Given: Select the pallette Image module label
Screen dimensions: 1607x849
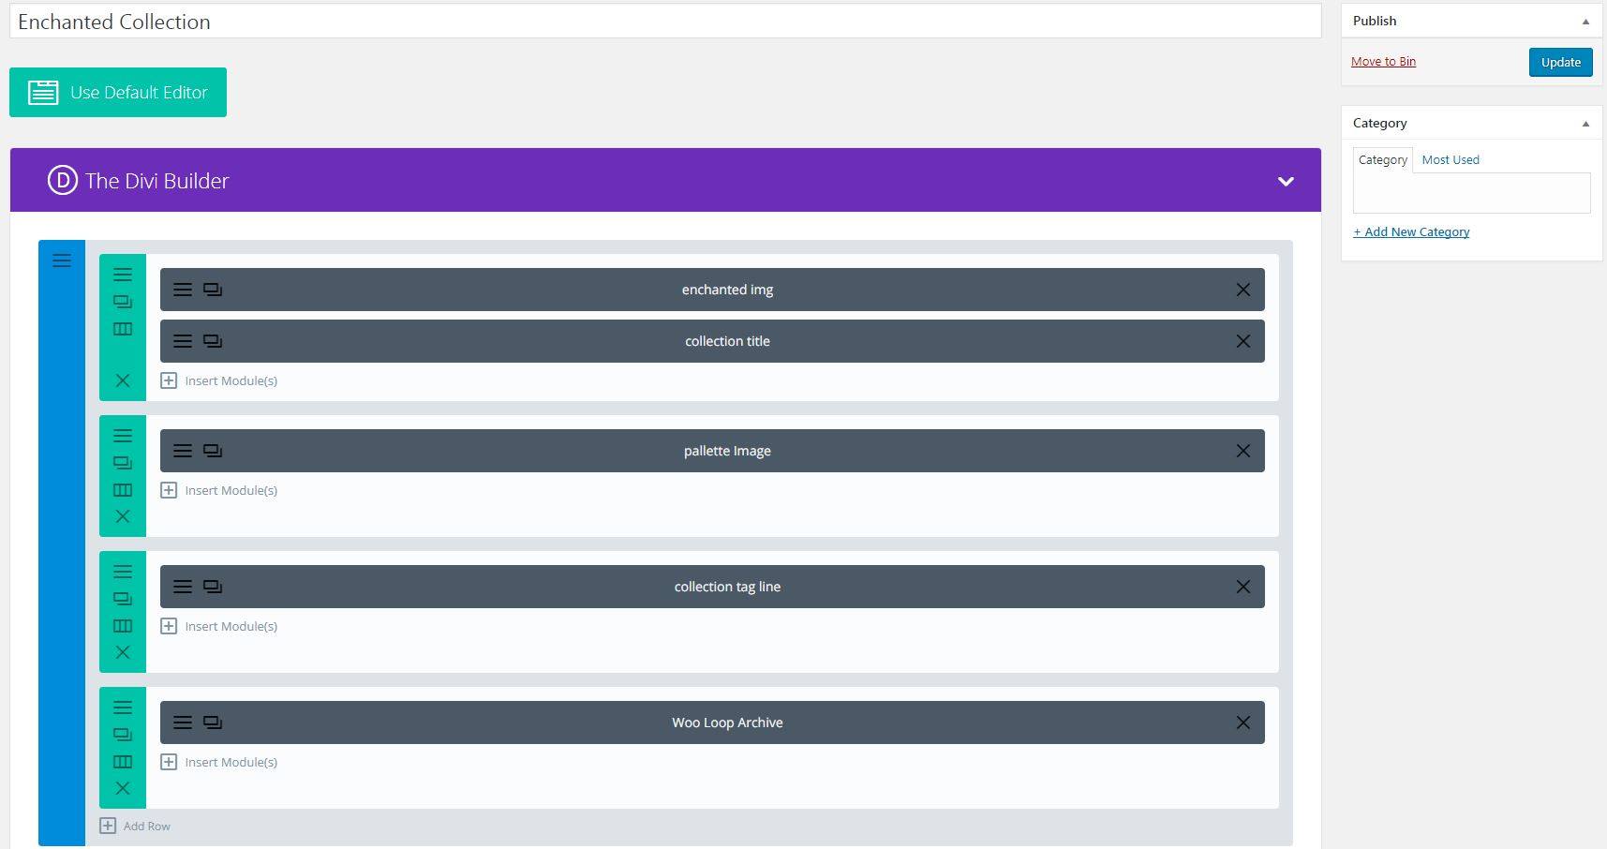Looking at the screenshot, I should pos(727,451).
